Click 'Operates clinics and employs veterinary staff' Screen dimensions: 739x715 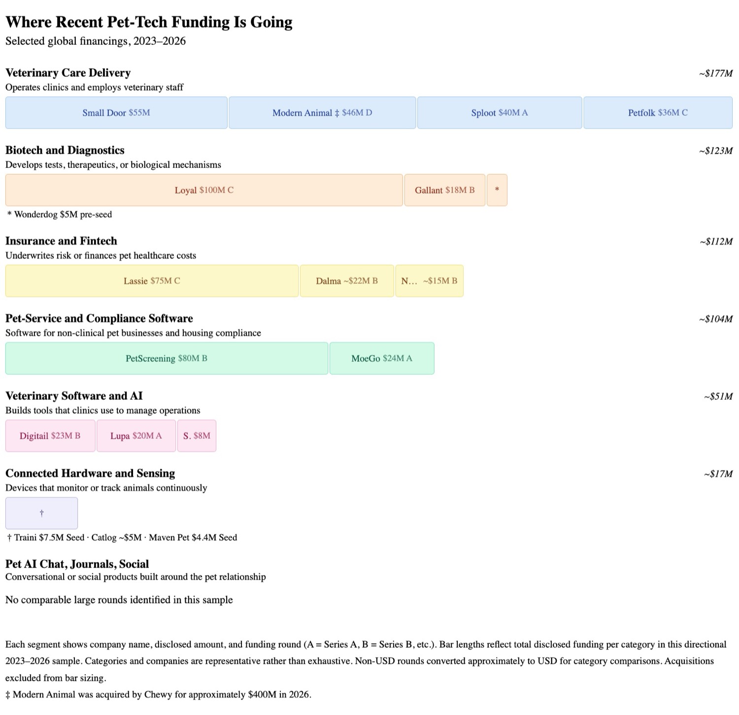click(94, 87)
